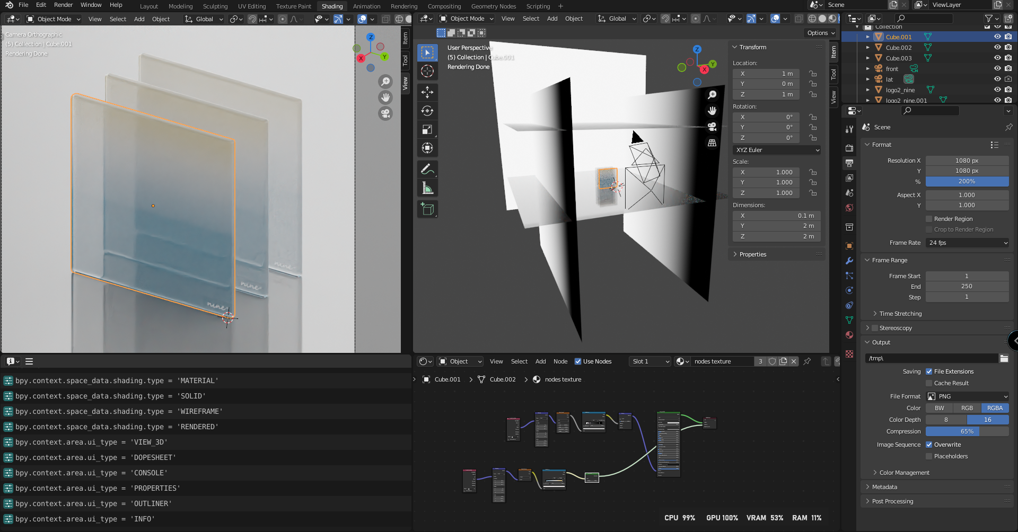The width and height of the screenshot is (1018, 532).
Task: Select the Add Cube tool
Action: coord(427,209)
